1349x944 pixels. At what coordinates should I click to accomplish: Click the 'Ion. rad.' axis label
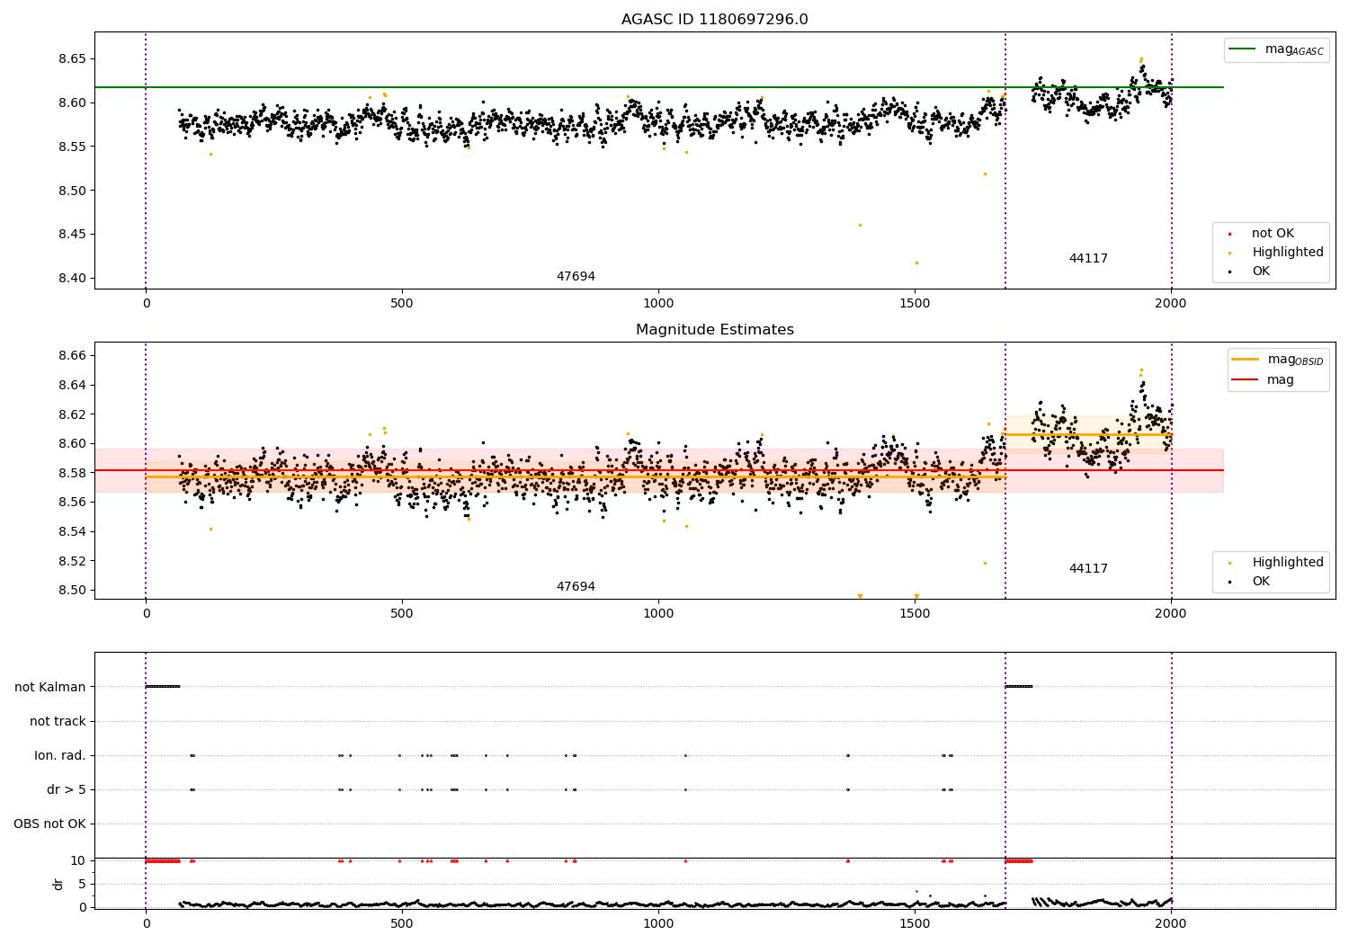coord(60,755)
